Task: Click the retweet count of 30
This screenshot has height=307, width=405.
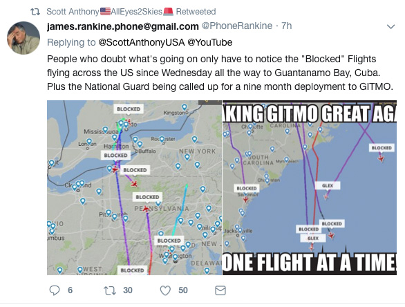Action: pyautogui.click(x=128, y=290)
